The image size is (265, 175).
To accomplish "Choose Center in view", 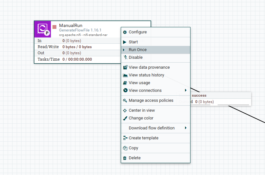I will click(x=156, y=110).
